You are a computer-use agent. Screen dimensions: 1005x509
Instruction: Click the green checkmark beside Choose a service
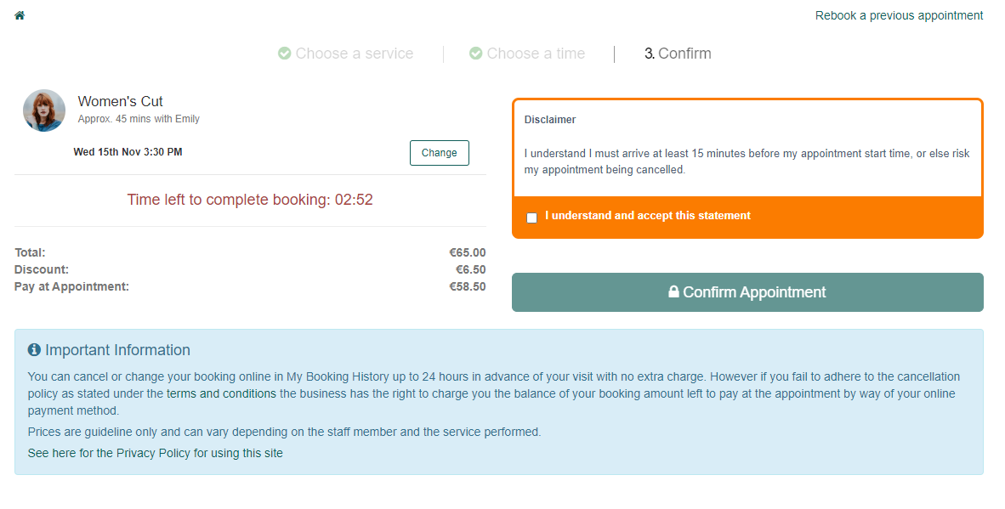[x=285, y=54]
